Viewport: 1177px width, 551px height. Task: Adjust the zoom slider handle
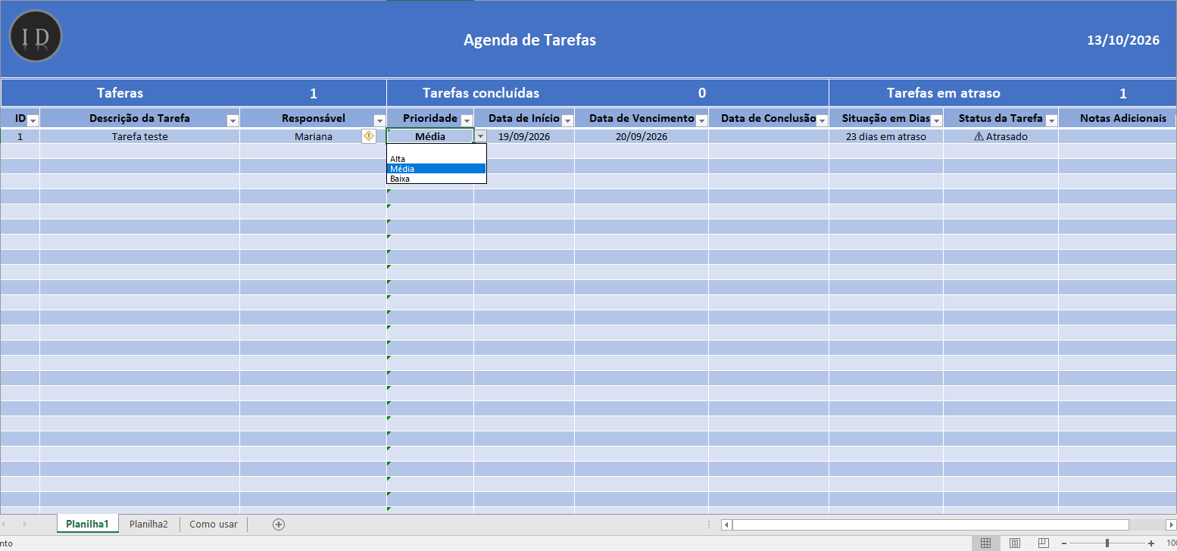coord(1107,543)
